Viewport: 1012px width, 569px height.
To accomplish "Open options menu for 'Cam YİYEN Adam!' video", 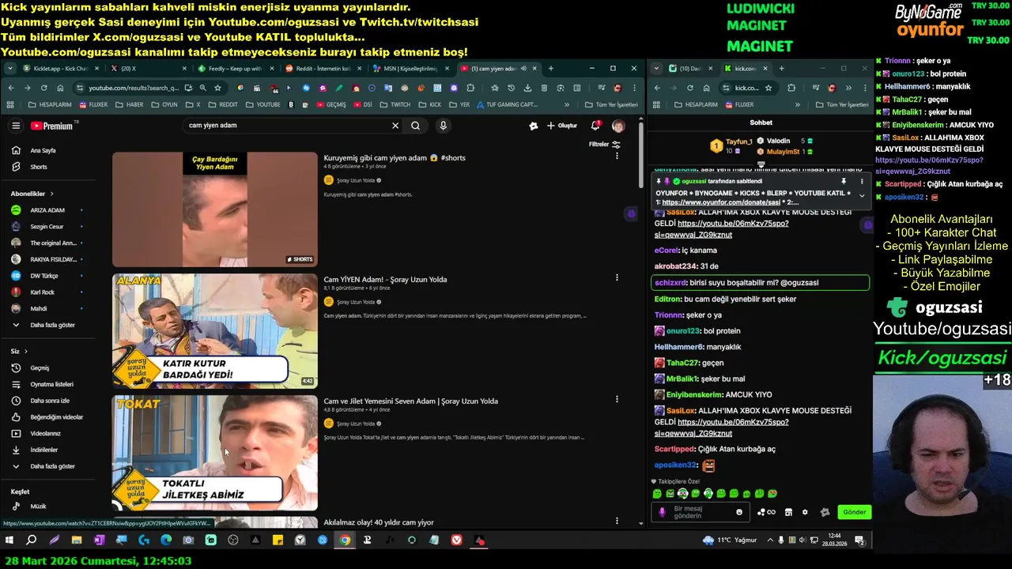I will click(x=617, y=277).
